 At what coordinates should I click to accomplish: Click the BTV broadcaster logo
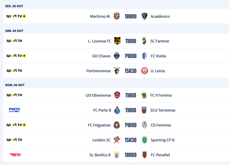tap(15, 155)
